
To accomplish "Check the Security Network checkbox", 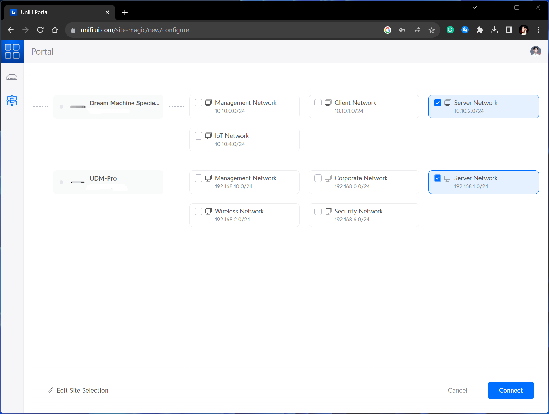I will 318,211.
